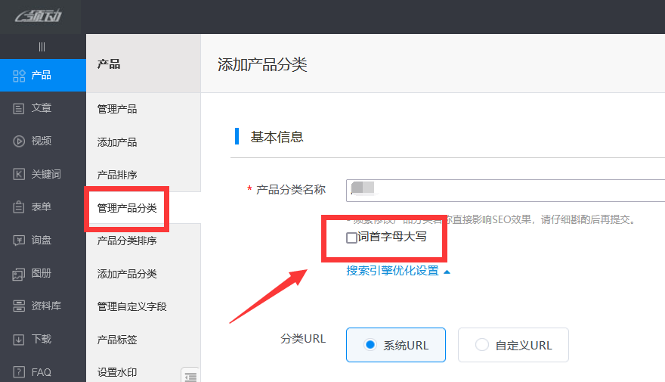Viewport: 665px width, 382px height.
Task: Open 关键词 section label
Action: 46,174
